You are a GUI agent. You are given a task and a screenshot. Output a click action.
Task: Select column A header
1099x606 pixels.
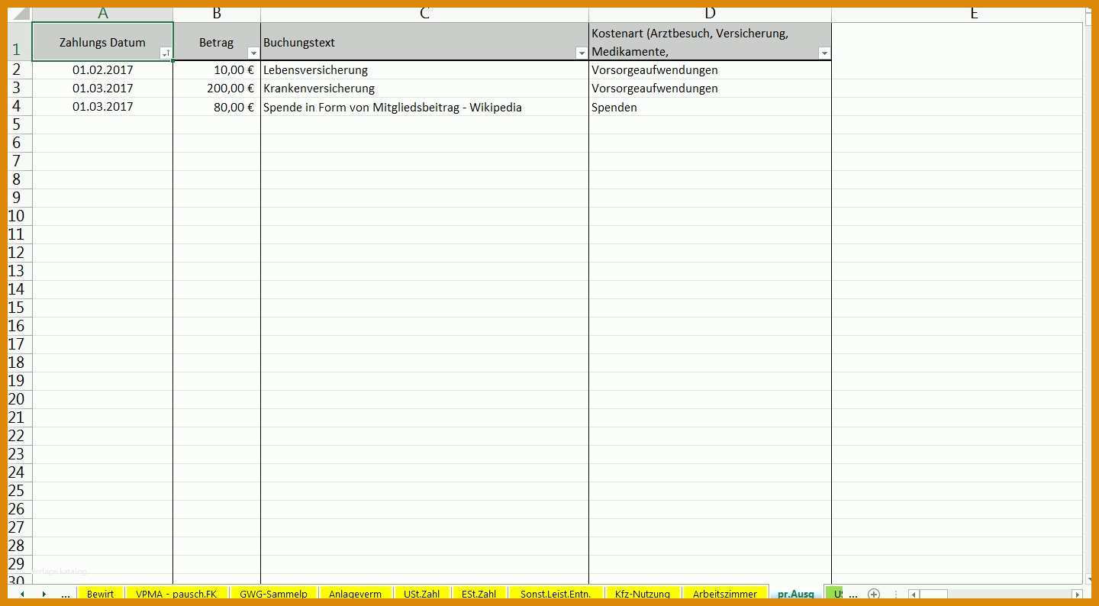[102, 14]
